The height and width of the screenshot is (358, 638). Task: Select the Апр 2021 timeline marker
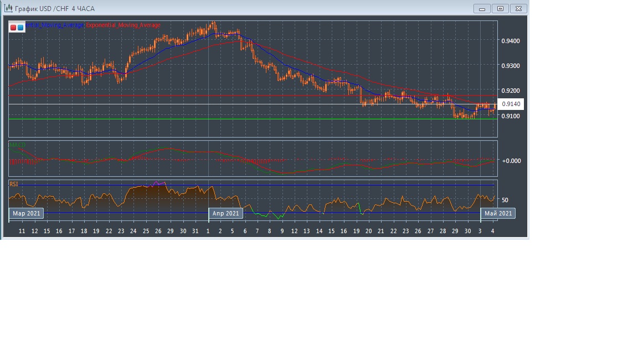226,213
